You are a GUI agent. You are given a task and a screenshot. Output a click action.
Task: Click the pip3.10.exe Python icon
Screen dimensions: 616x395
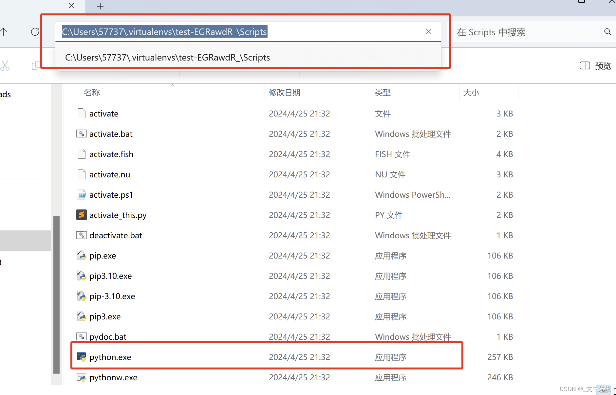[x=81, y=276]
